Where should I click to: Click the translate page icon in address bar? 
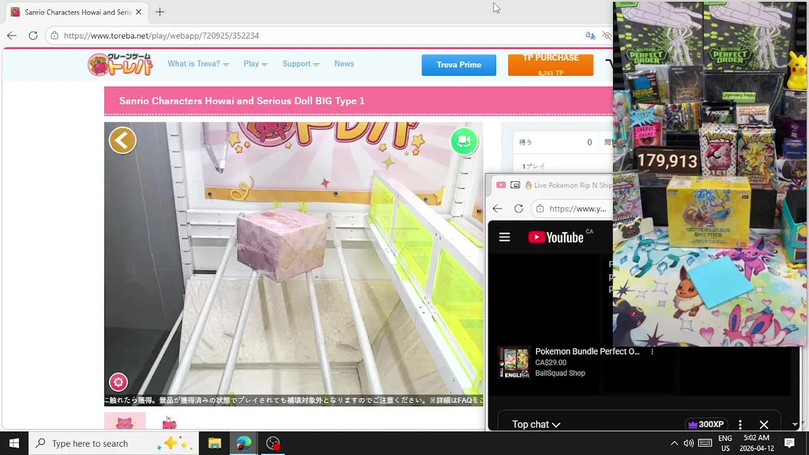pos(590,35)
